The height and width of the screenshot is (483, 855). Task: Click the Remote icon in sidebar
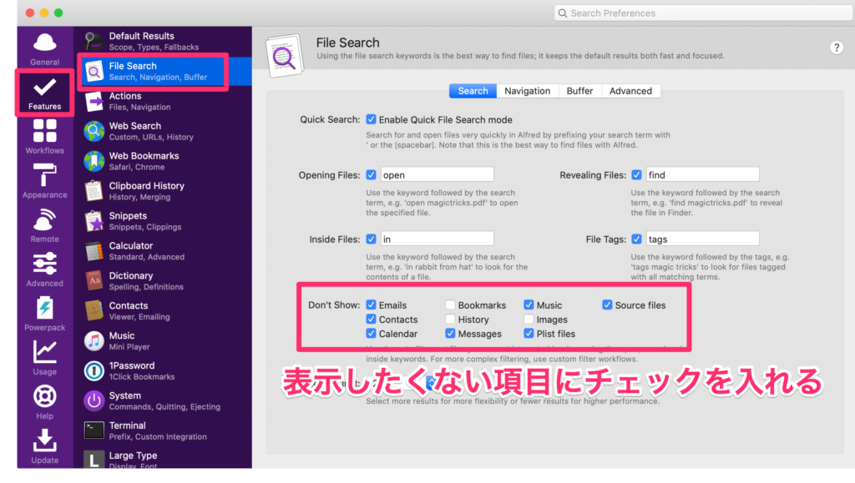tap(44, 224)
